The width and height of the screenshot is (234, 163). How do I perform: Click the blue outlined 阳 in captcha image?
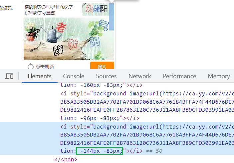(95, 42)
